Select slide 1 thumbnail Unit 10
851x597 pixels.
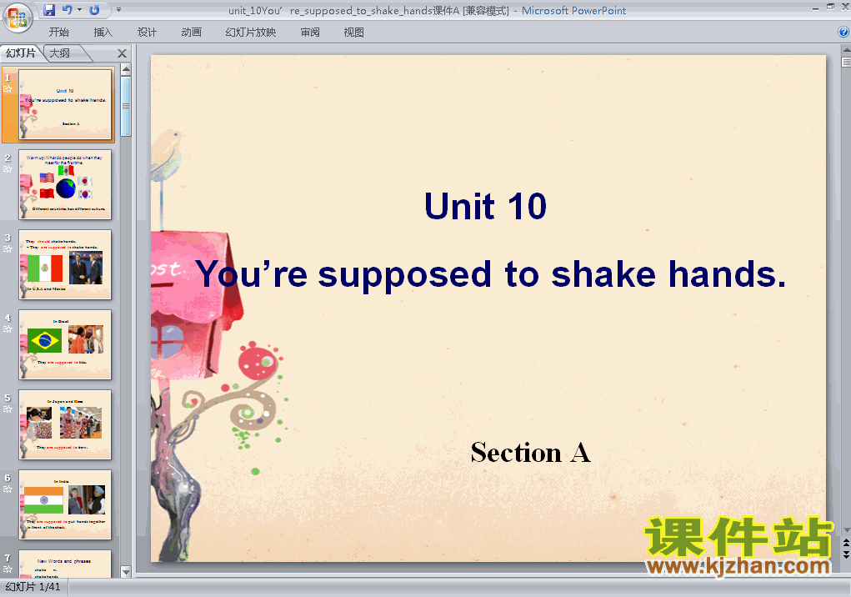(65, 104)
